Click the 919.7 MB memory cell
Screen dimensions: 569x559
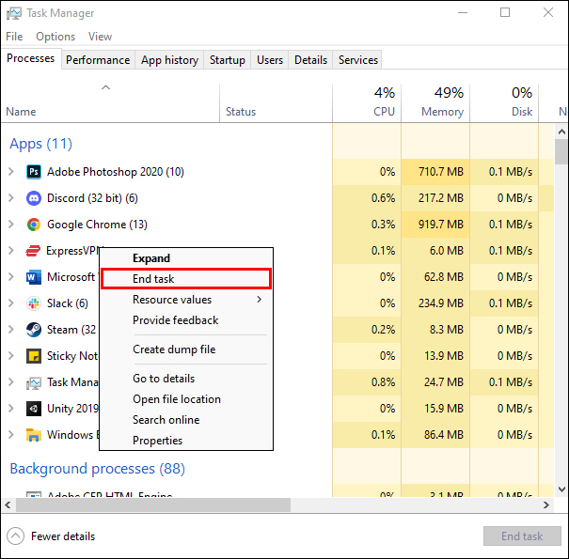435,225
